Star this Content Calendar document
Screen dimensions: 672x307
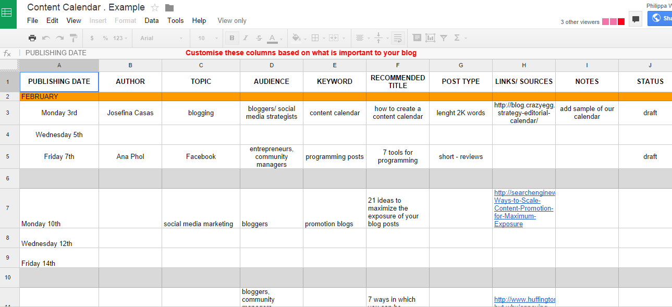click(155, 7)
